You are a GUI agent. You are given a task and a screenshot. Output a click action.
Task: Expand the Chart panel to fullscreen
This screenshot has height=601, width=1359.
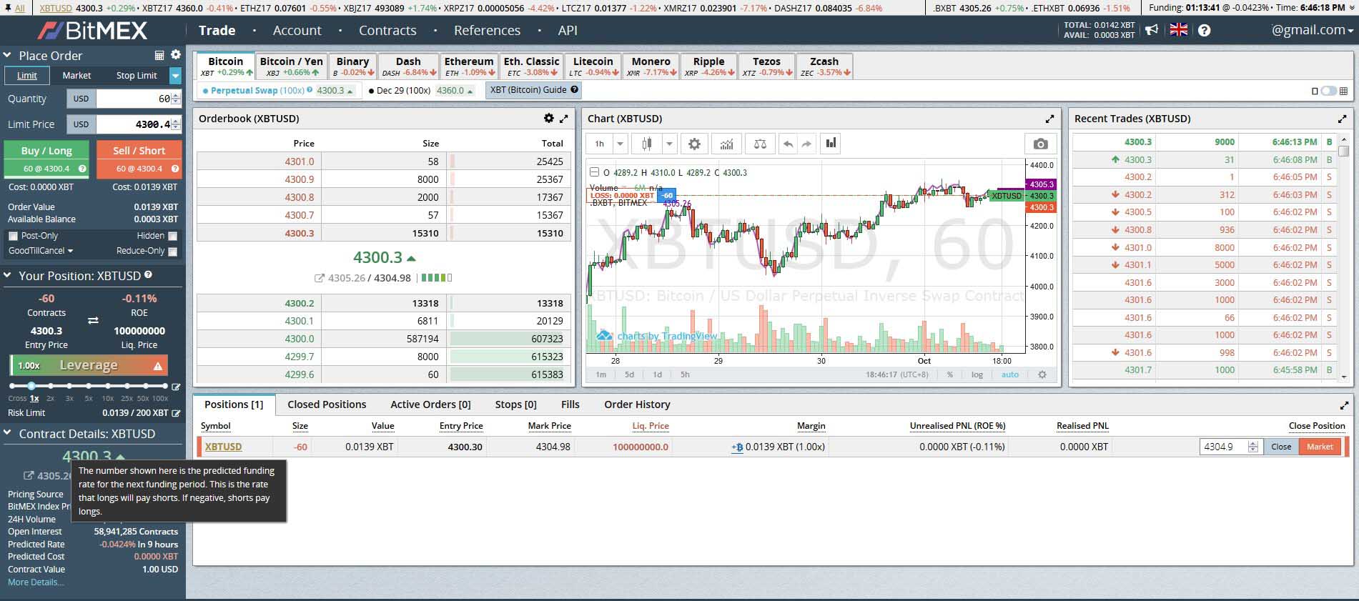(1049, 119)
